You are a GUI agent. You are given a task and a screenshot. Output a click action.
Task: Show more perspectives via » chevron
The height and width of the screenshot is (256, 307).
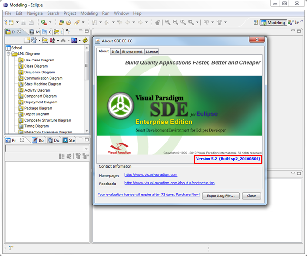click(301, 21)
